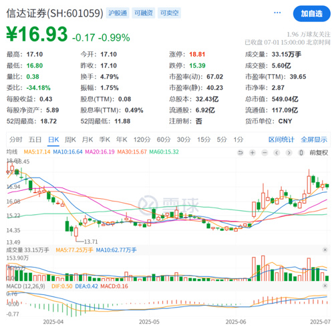Select the 季K chart tab
Viewport: 334px width, 329px height.
[x=104, y=139]
